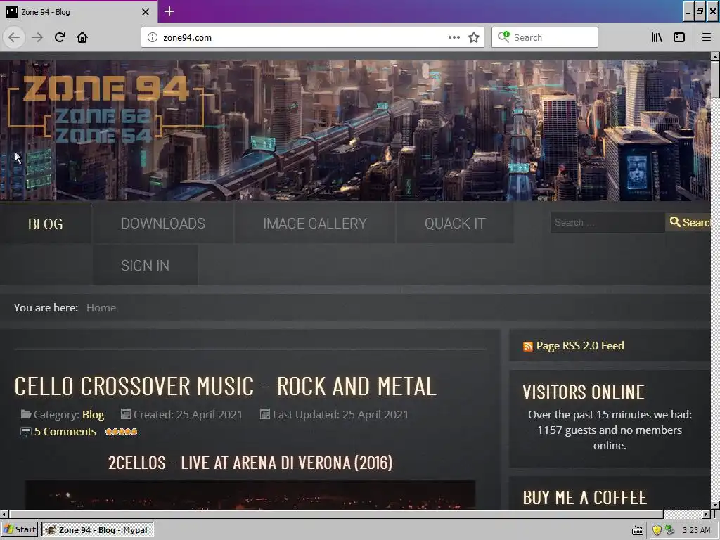Open the hamburger application menu
720x540 pixels.
706,37
